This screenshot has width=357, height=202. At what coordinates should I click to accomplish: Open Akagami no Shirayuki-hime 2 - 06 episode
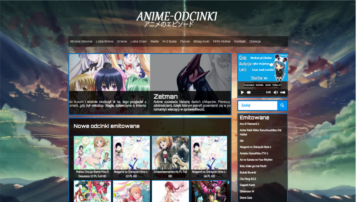[209, 157]
